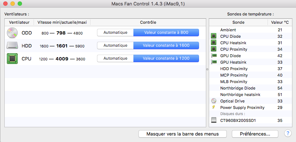Select the Optical Drive sensor label
Screen dimensions: 296x142
[x=233, y=101]
